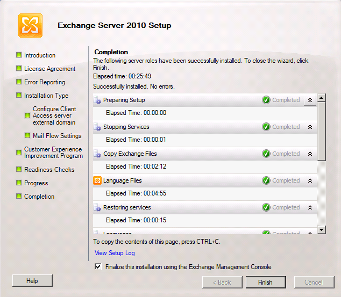
Task: Click the Finish button
Action: point(266,282)
